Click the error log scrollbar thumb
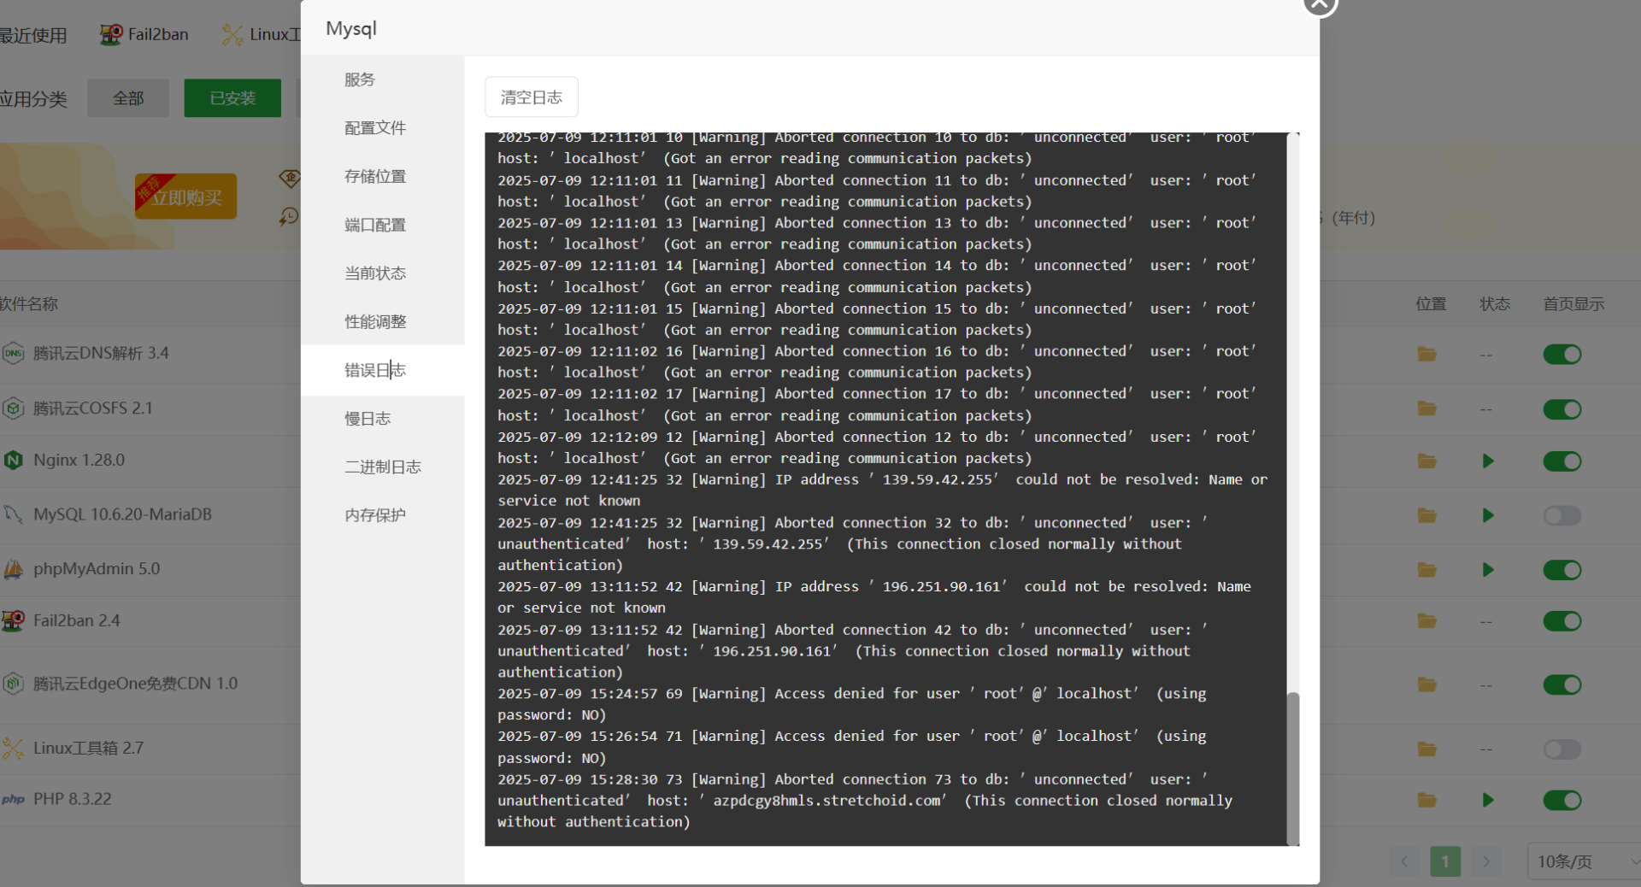 1293,768
